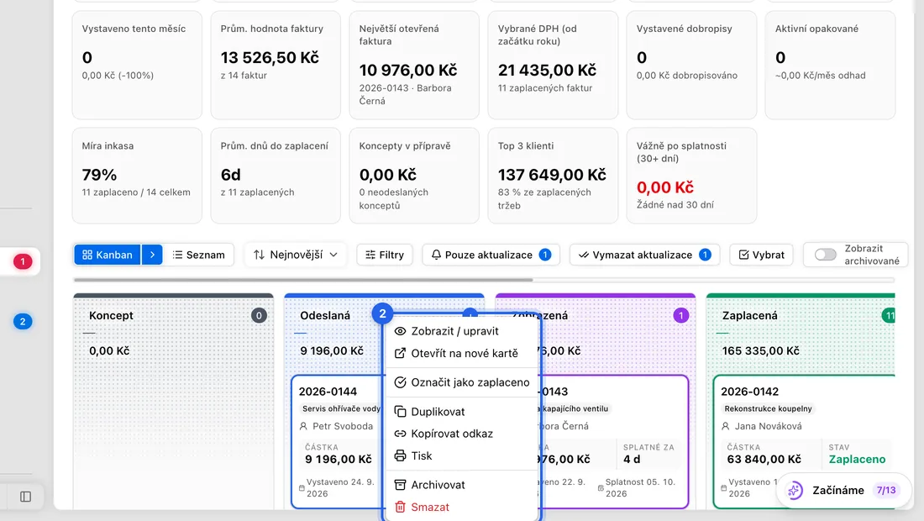Select Duplikovat in the context menu
The image size is (924, 521).
462,412
